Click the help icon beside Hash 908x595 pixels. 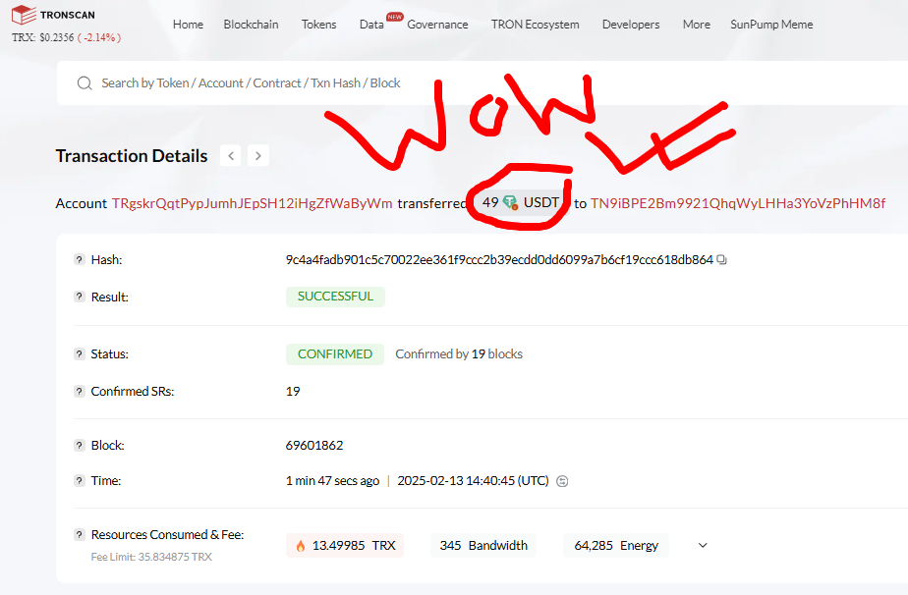(x=80, y=260)
